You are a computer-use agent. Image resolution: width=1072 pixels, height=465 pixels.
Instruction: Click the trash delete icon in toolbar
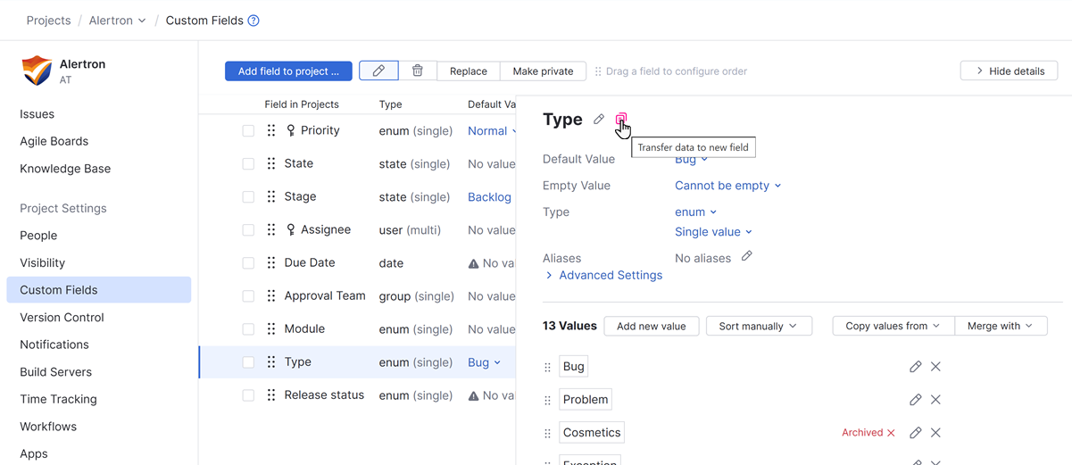tap(417, 71)
